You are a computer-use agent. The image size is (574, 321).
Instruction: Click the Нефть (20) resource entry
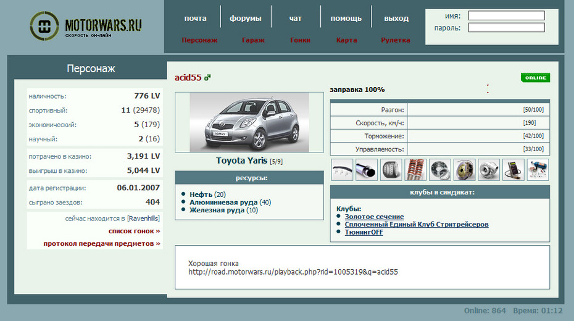click(207, 194)
